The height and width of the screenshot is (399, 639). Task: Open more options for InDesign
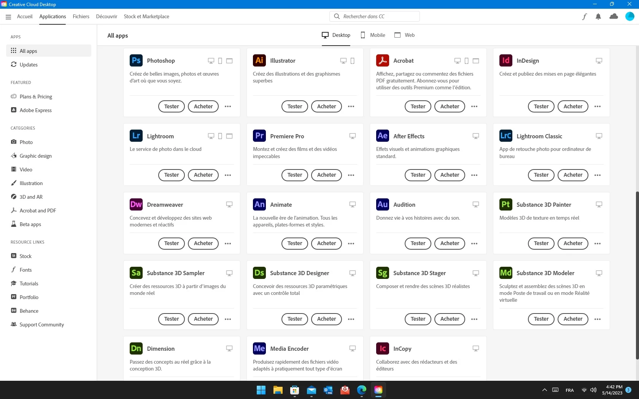pyautogui.click(x=598, y=106)
